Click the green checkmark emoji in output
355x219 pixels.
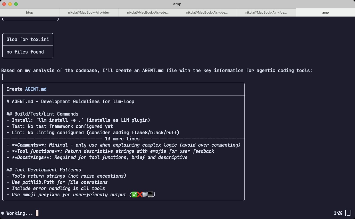coord(134,194)
